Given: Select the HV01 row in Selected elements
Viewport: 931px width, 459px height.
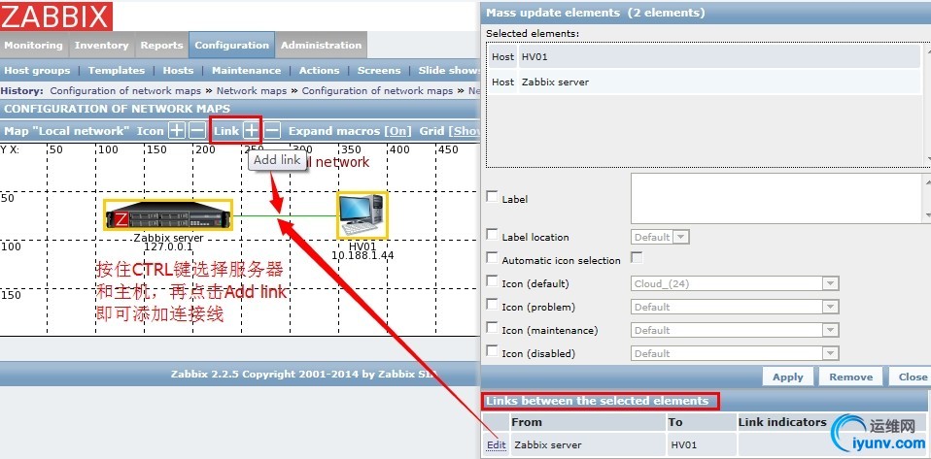Looking at the screenshot, I should [705, 57].
